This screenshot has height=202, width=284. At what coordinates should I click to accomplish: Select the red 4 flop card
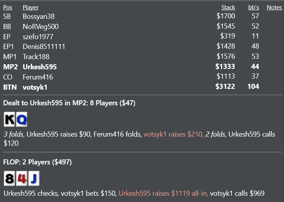[22, 179]
